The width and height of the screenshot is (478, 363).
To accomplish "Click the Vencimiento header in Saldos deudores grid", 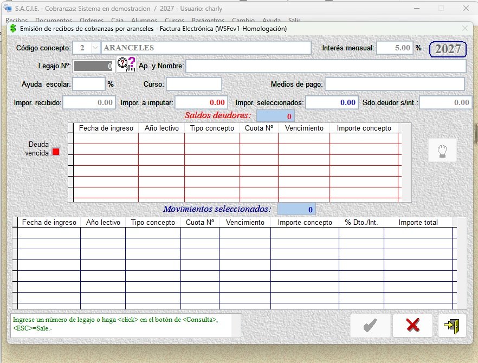I will click(304, 128).
